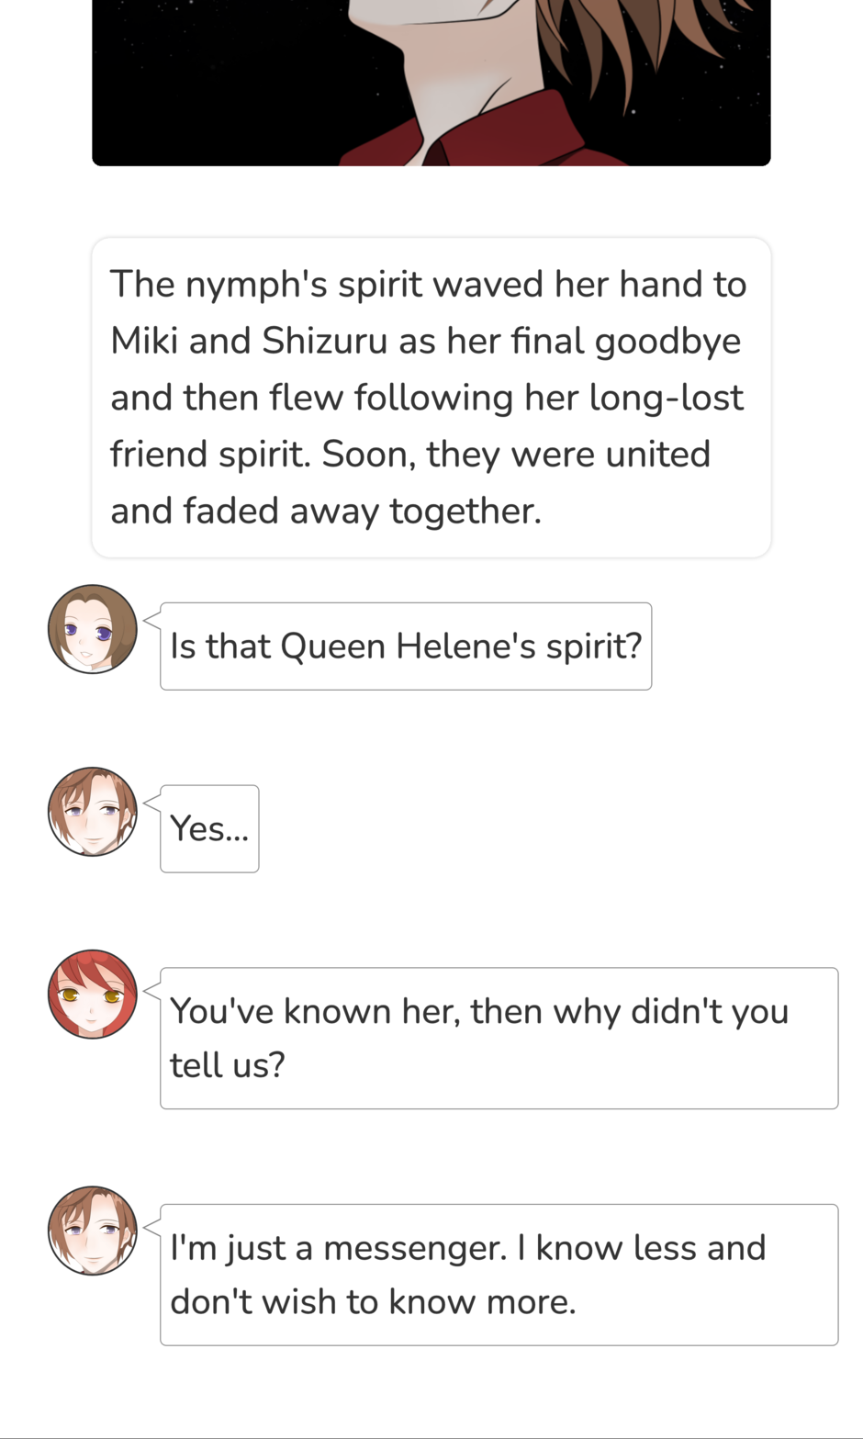Tap the red-haired character's avatar

[92, 995]
